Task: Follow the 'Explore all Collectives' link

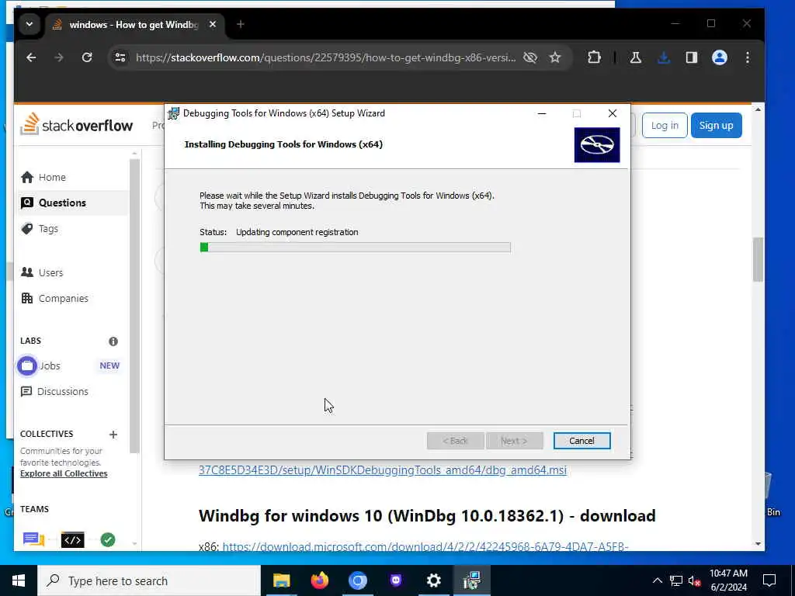Action: [x=64, y=473]
